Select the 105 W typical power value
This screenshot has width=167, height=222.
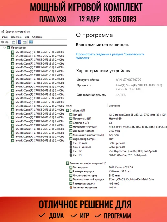tap(112, 187)
